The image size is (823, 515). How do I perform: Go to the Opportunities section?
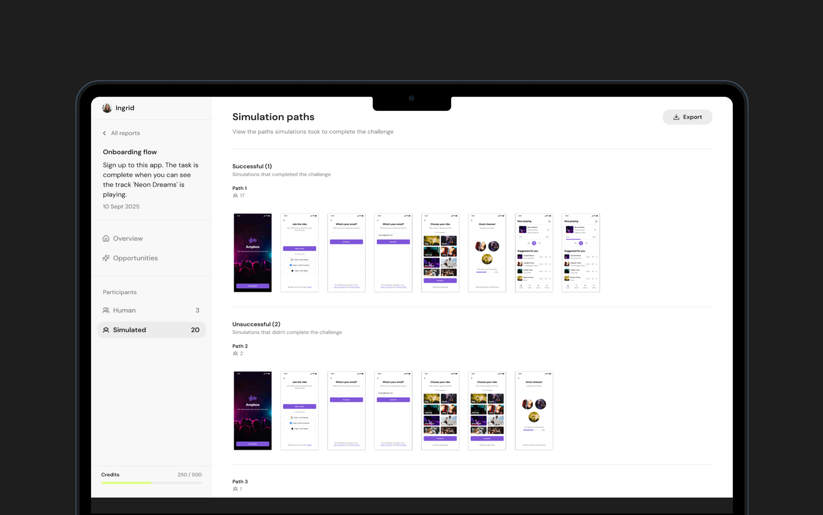tap(135, 258)
